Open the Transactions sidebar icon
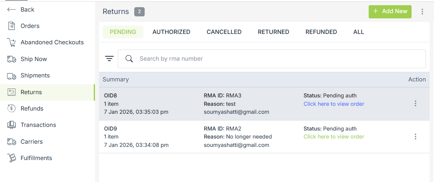434x182 pixels. click(12, 125)
